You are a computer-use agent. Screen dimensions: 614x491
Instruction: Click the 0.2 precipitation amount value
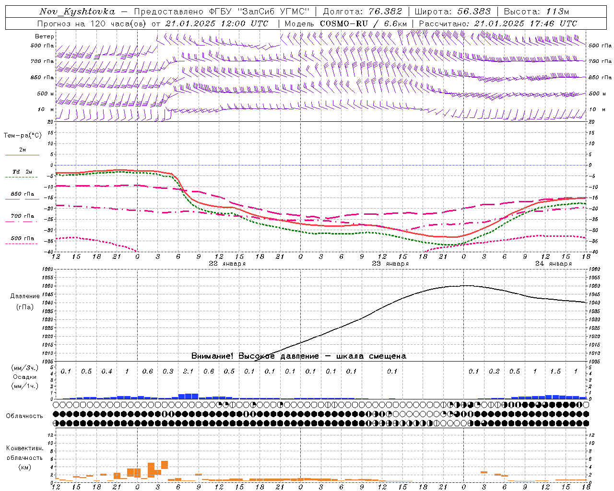tap(494, 371)
